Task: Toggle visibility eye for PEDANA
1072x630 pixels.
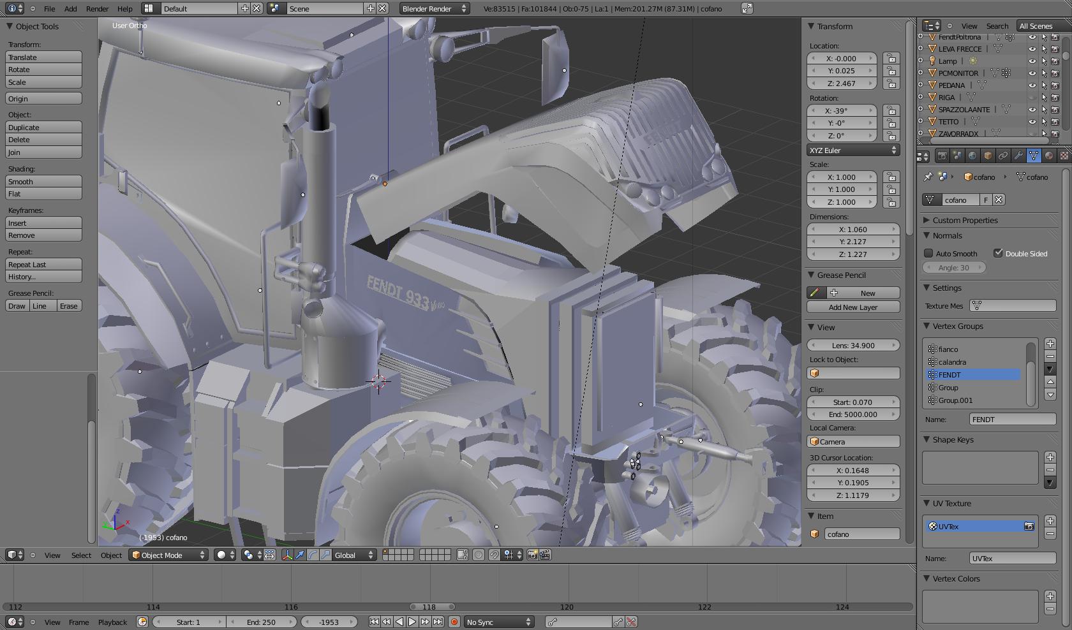Action: pos(1032,85)
